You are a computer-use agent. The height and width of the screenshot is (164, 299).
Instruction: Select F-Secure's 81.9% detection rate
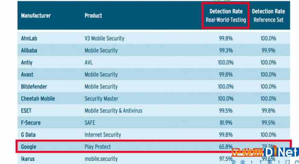[226, 123]
